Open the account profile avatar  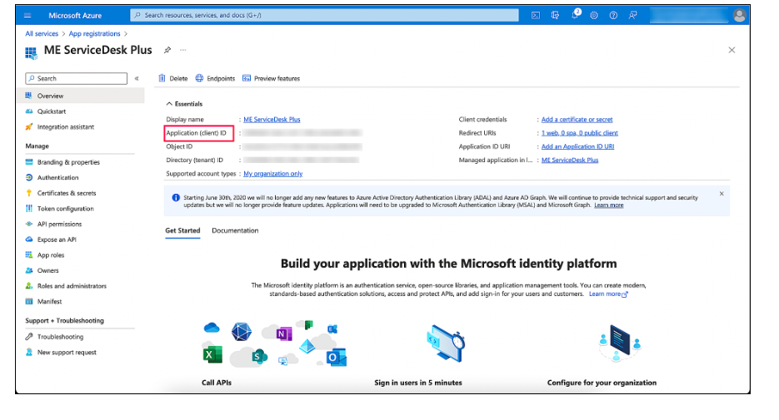[x=739, y=15]
